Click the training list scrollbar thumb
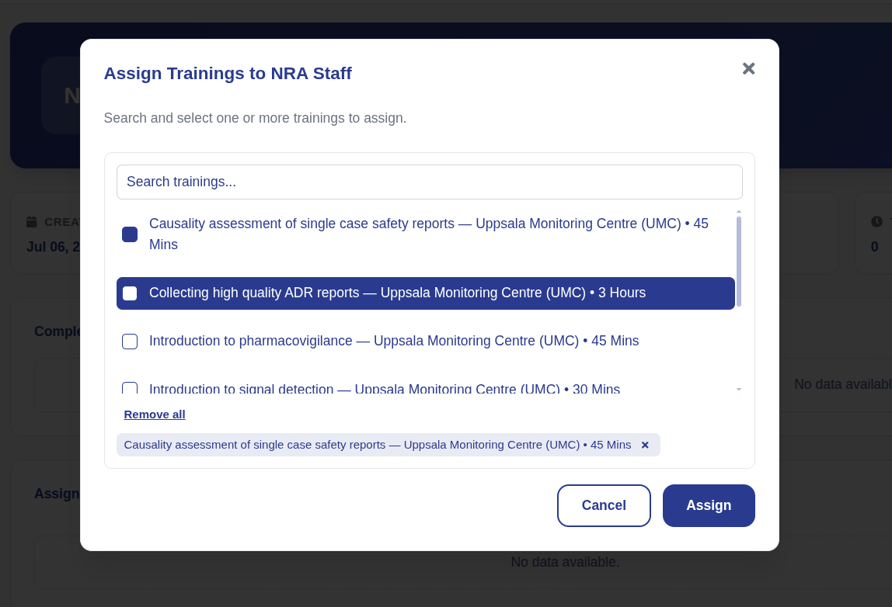This screenshot has width=892, height=607. [738, 262]
